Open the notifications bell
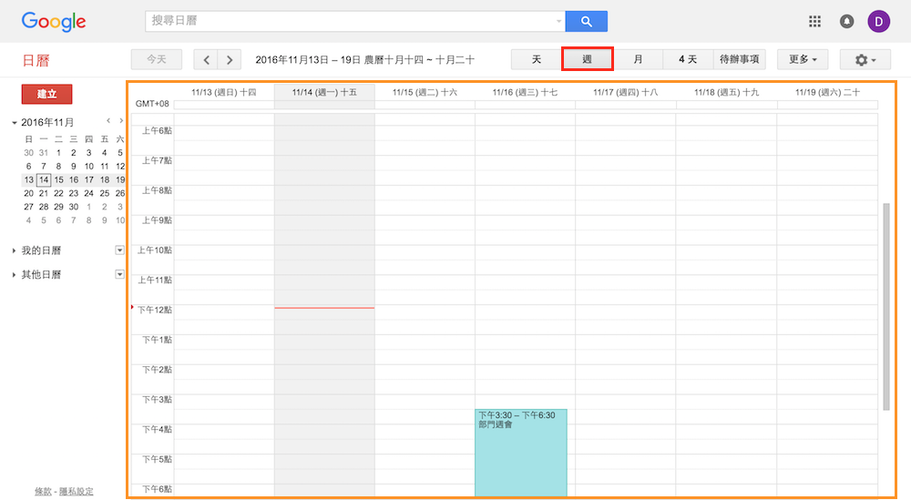The image size is (911, 500). 846,21
